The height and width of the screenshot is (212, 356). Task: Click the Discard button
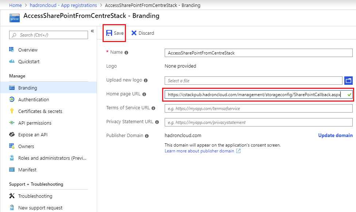142,33
